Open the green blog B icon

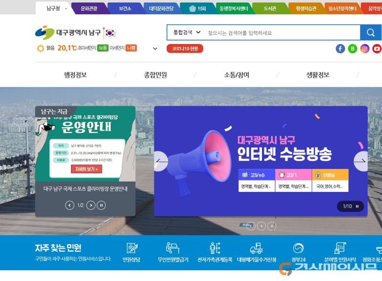[353, 48]
